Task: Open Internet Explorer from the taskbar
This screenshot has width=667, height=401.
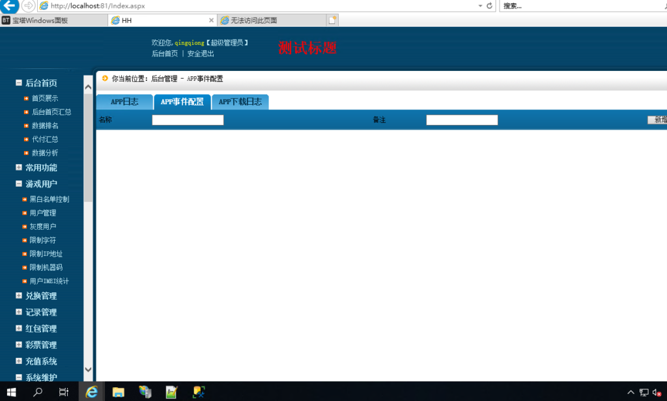Action: coord(92,391)
